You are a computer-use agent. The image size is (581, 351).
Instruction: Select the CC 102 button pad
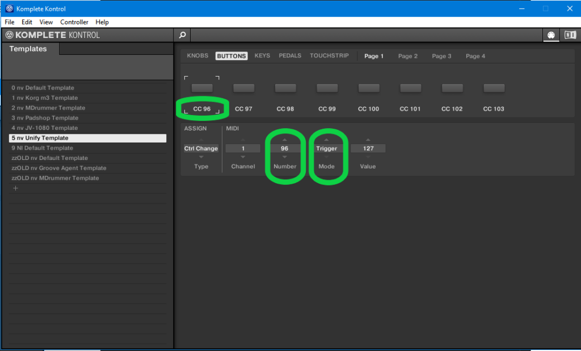[x=452, y=88]
